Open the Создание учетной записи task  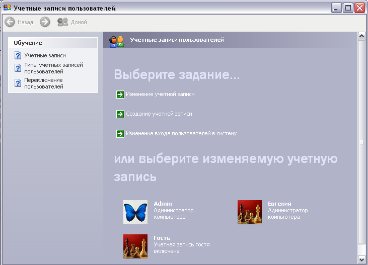159,114
